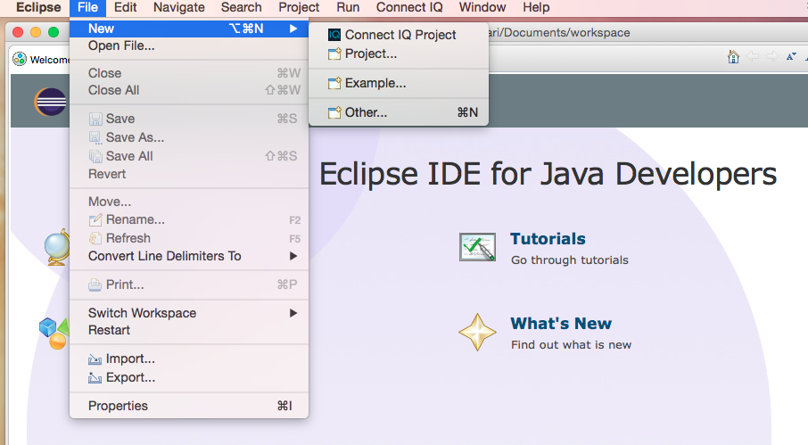
Task: Open the Search menu
Action: point(241,8)
